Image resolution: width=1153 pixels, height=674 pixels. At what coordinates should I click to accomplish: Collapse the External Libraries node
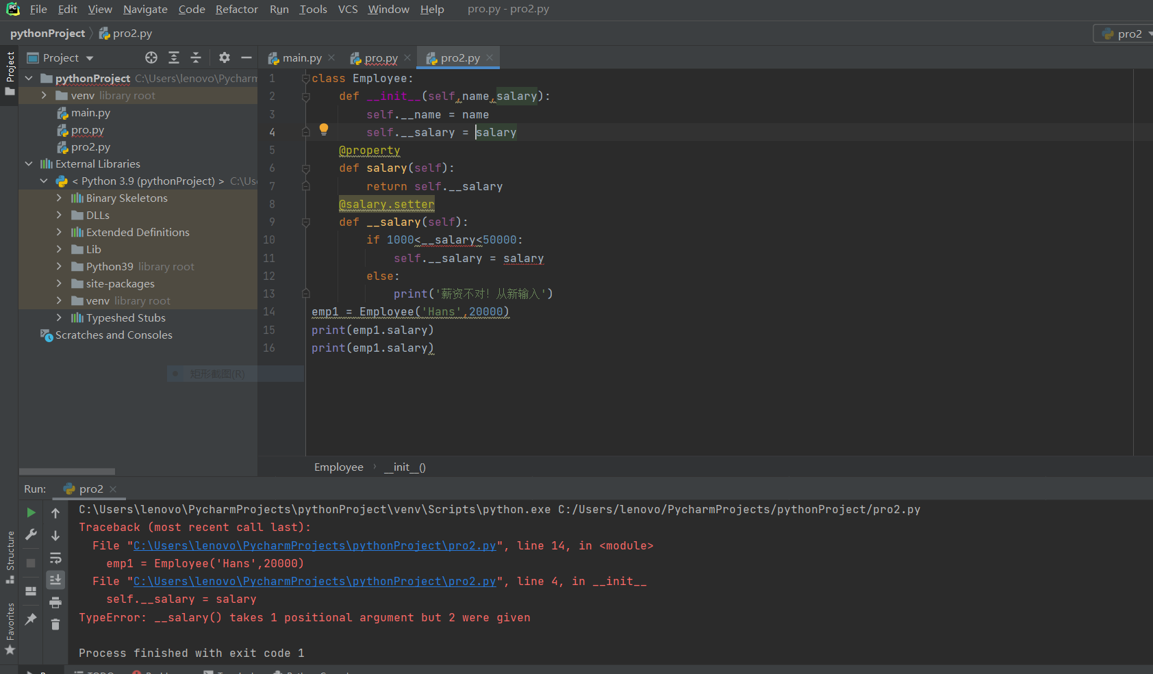[x=29, y=164]
